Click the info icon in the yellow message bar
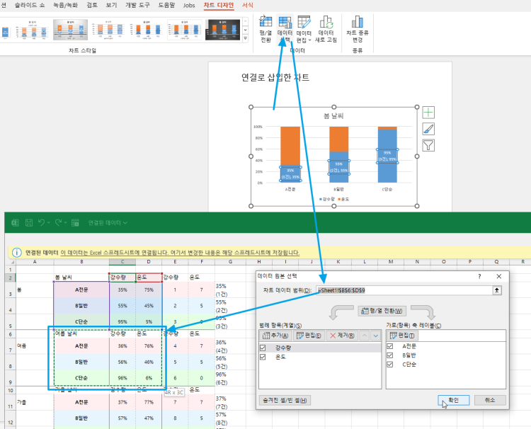This screenshot has width=531, height=429. pos(16,252)
